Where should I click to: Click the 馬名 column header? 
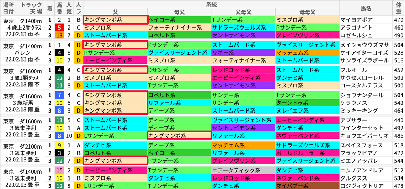(x=366, y=8)
